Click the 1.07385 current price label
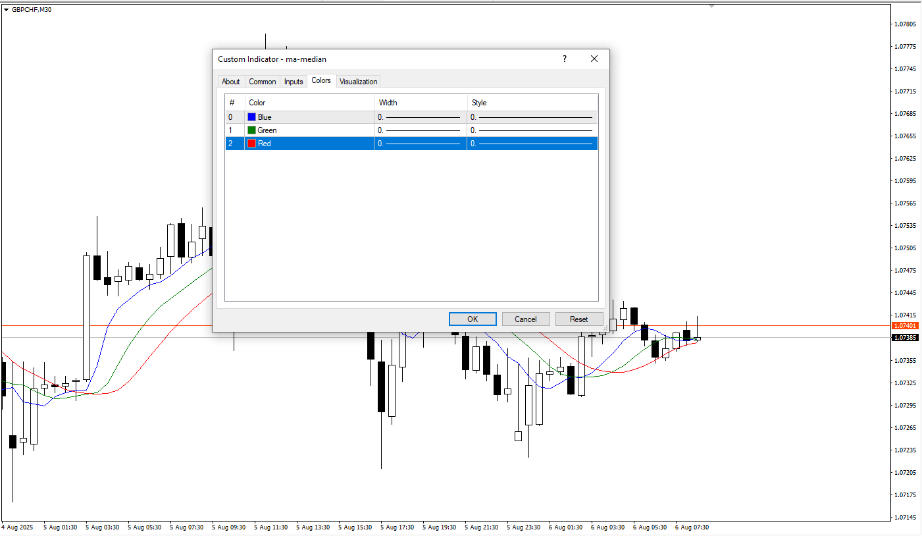This screenshot has height=536, width=922. pos(906,337)
